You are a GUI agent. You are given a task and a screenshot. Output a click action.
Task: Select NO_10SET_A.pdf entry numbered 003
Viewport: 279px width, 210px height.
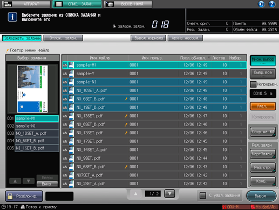37,133
